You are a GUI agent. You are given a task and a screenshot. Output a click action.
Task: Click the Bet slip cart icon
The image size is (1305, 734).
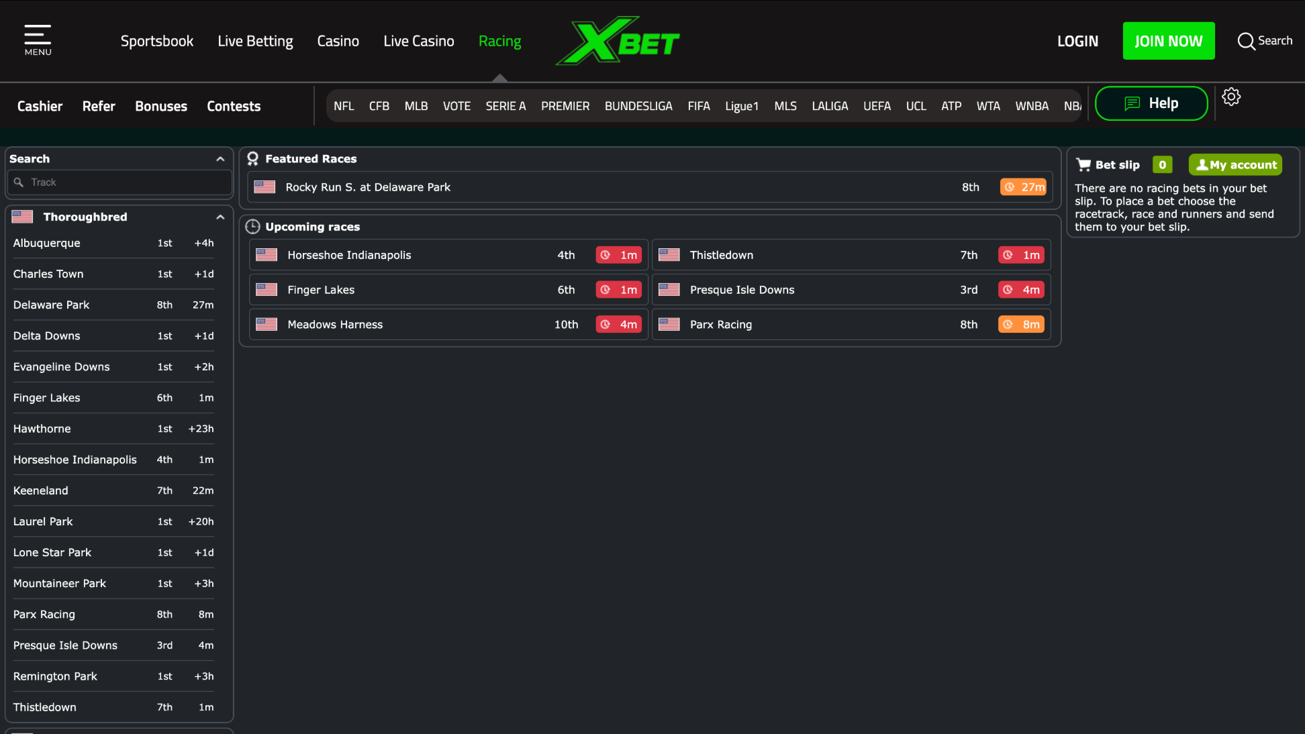tap(1083, 164)
